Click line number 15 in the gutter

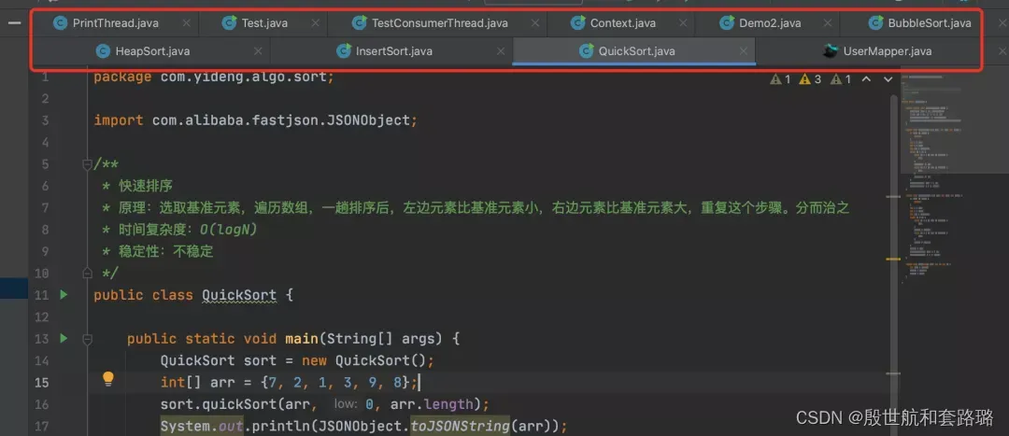[x=42, y=383]
